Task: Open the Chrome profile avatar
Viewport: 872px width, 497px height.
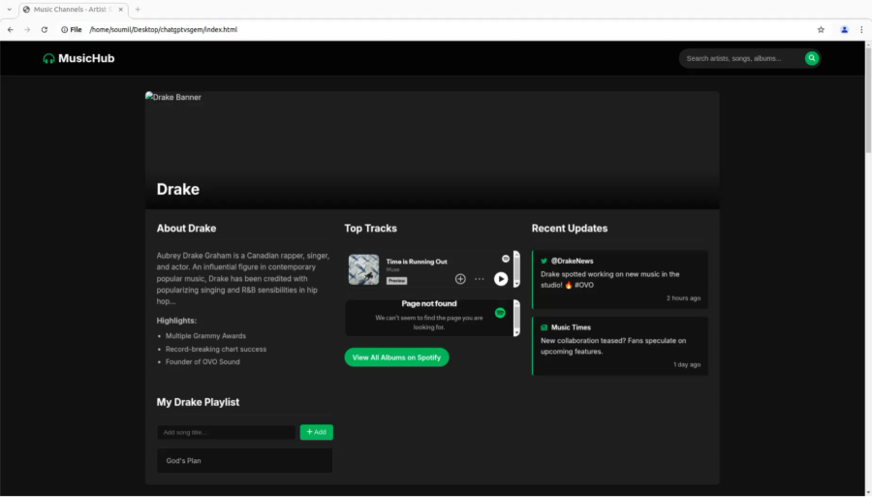Action: pyautogui.click(x=844, y=30)
